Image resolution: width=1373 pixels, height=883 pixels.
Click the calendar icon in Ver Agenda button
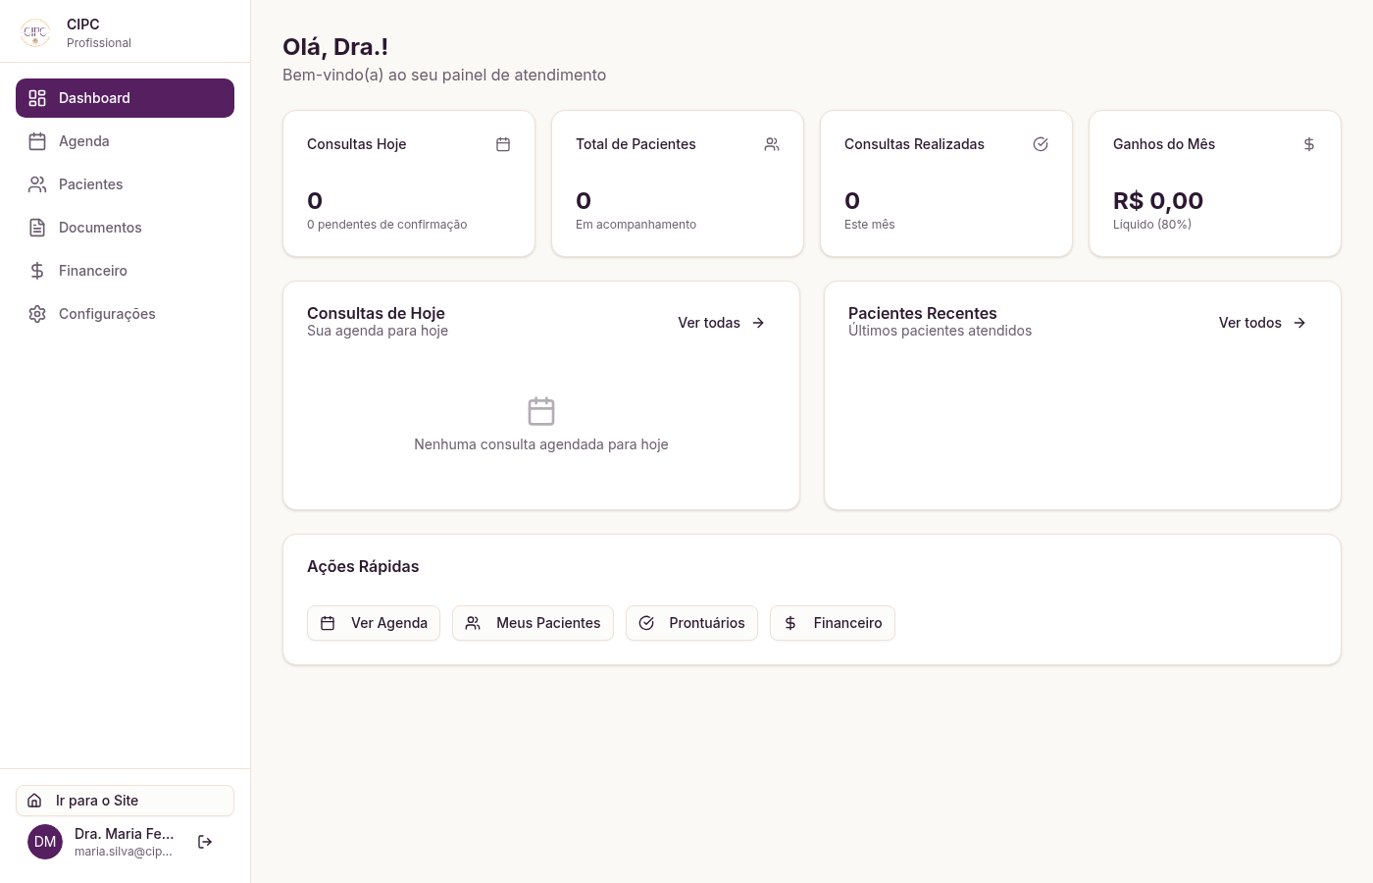328,623
